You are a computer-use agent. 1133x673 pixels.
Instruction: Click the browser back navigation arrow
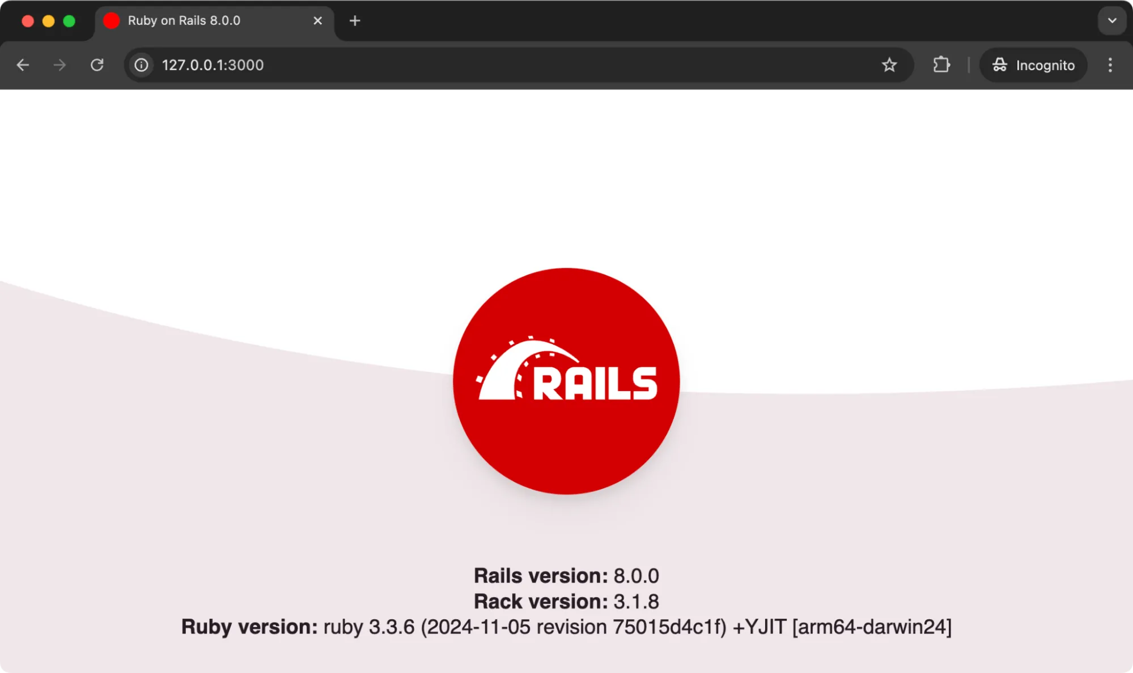click(x=23, y=65)
